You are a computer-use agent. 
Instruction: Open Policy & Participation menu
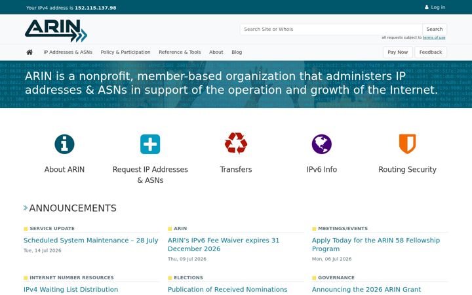[125, 52]
